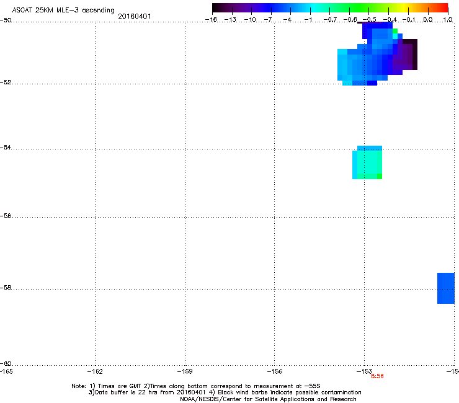Click the -0.6 color bar label
The image size is (459, 403).
coord(350,20)
